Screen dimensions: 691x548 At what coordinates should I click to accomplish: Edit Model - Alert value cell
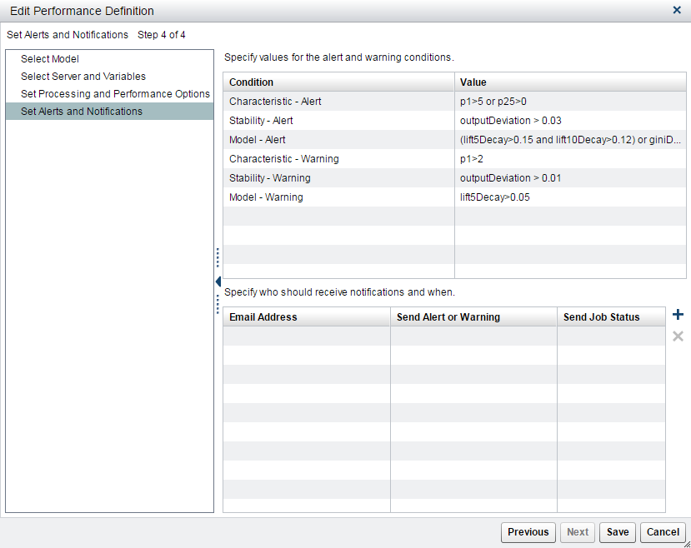570,140
